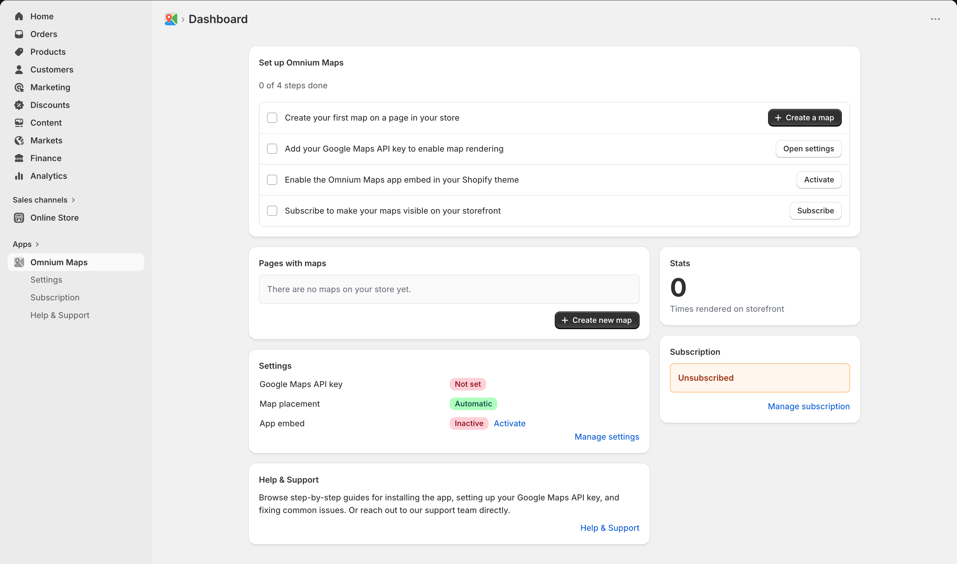Check the Google Maps API key step

pos(272,149)
